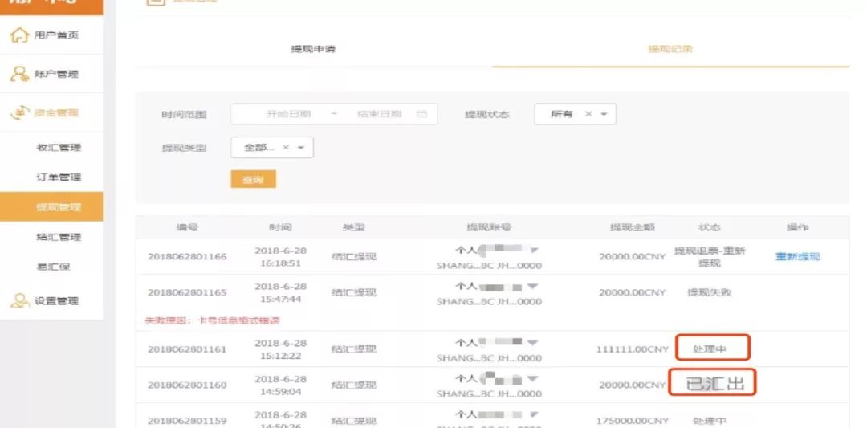Click the person icon beside 设置管理
The width and height of the screenshot is (867, 428).
(x=19, y=301)
